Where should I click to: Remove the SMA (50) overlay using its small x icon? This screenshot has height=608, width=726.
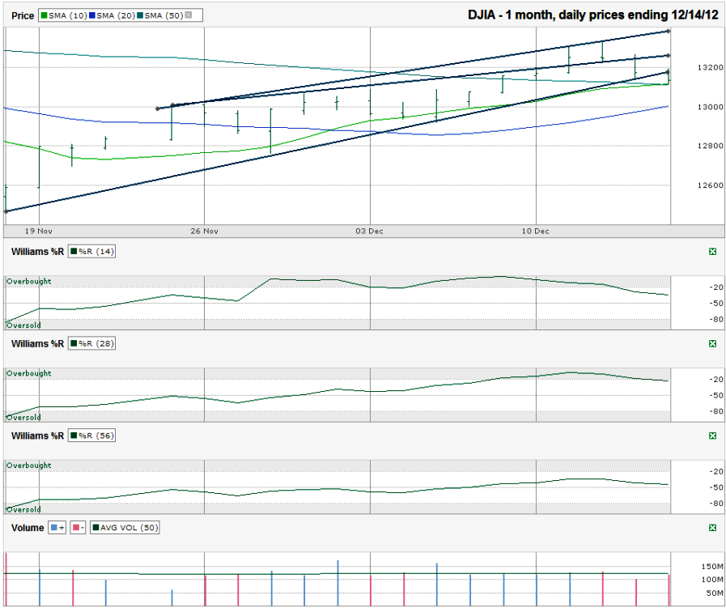point(189,15)
